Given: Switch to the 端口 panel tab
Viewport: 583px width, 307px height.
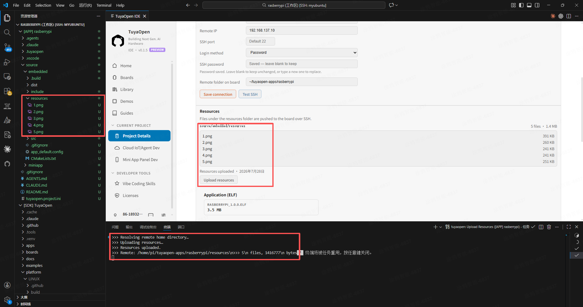Looking at the screenshot, I should coord(181,227).
